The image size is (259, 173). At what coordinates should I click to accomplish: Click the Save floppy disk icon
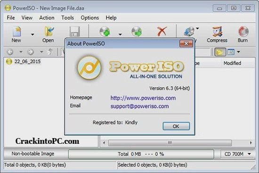74,32
